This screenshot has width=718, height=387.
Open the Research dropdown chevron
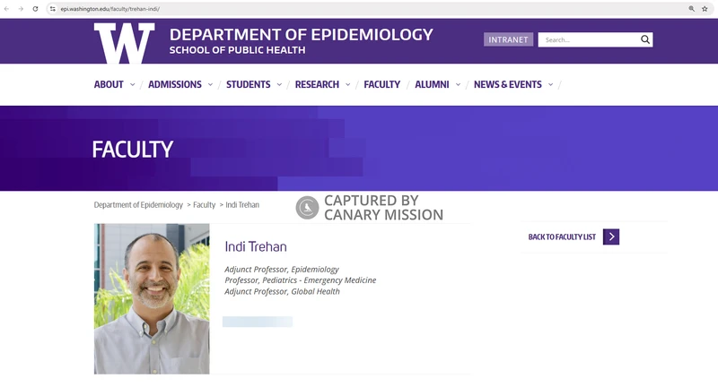point(347,85)
